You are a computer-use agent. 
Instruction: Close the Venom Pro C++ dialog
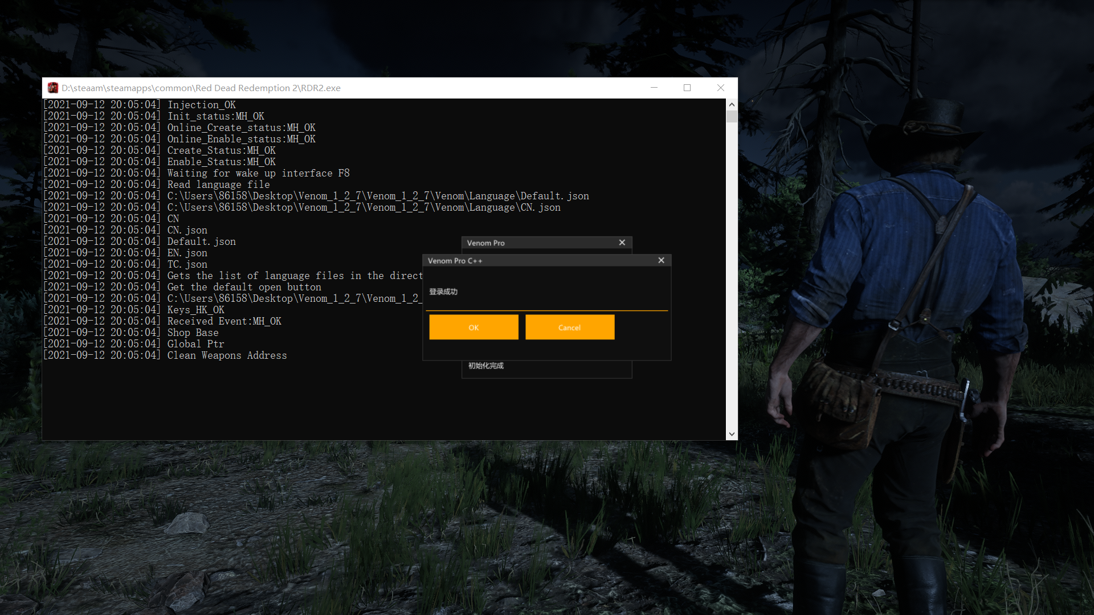(x=661, y=260)
